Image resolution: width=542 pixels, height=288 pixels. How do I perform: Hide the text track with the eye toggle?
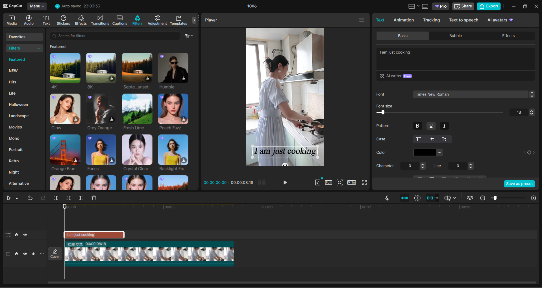(25, 235)
